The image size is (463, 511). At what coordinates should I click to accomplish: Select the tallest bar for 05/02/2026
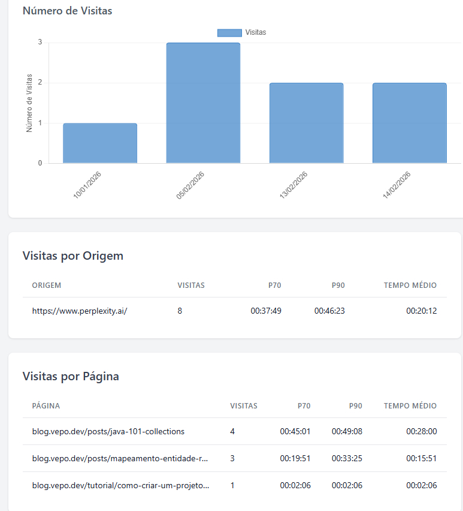pyautogui.click(x=203, y=103)
